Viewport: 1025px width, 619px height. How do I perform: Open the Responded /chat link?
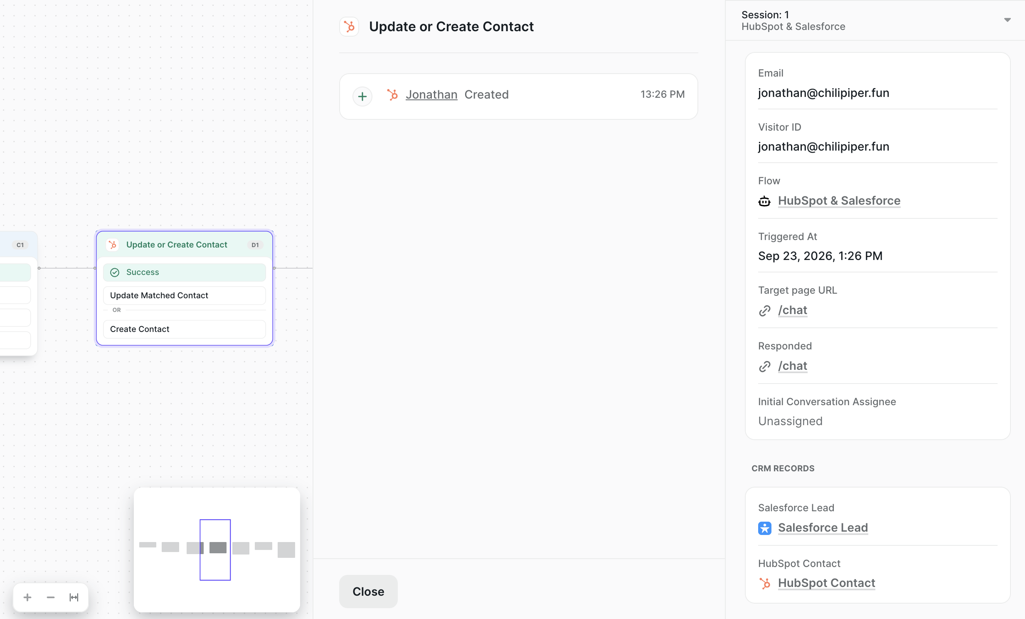793,366
